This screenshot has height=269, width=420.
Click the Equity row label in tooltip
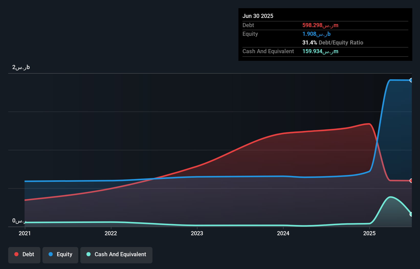[x=250, y=34]
